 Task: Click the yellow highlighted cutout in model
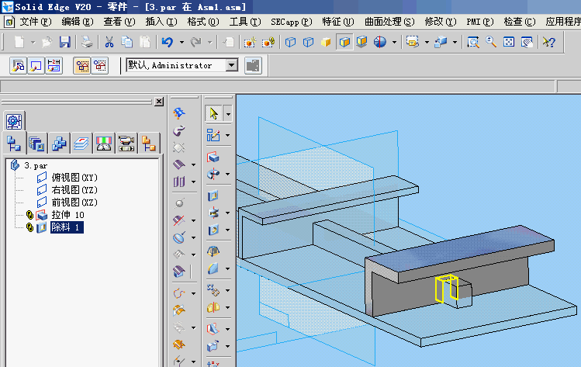coord(446,289)
